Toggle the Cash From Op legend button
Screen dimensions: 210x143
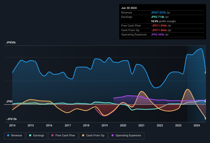pyautogui.click(x=93, y=136)
